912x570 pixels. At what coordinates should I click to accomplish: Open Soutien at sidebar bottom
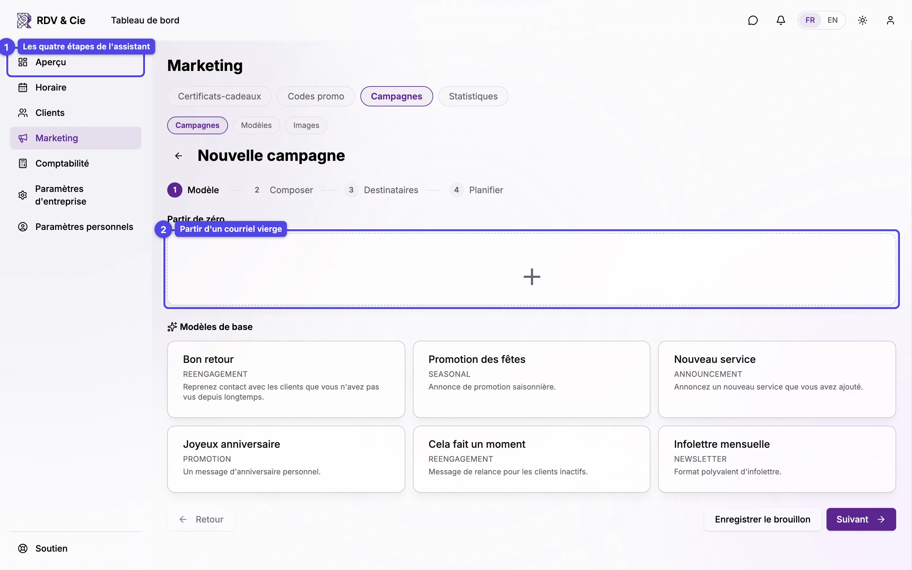pyautogui.click(x=76, y=548)
